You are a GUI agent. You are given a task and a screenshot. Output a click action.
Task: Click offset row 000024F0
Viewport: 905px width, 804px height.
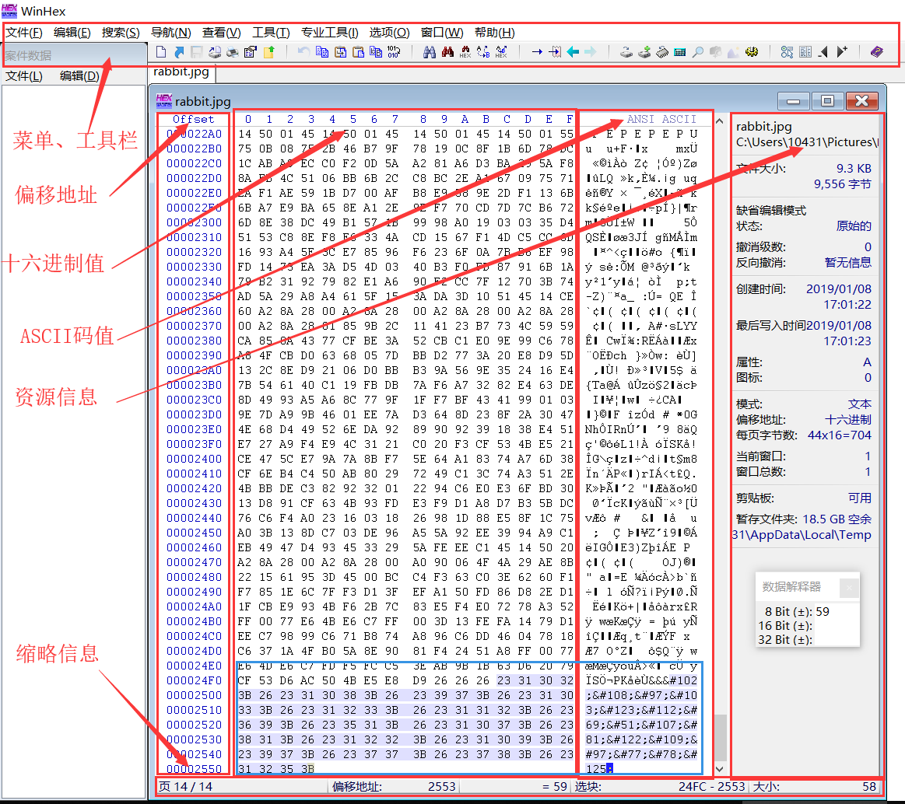click(x=194, y=680)
